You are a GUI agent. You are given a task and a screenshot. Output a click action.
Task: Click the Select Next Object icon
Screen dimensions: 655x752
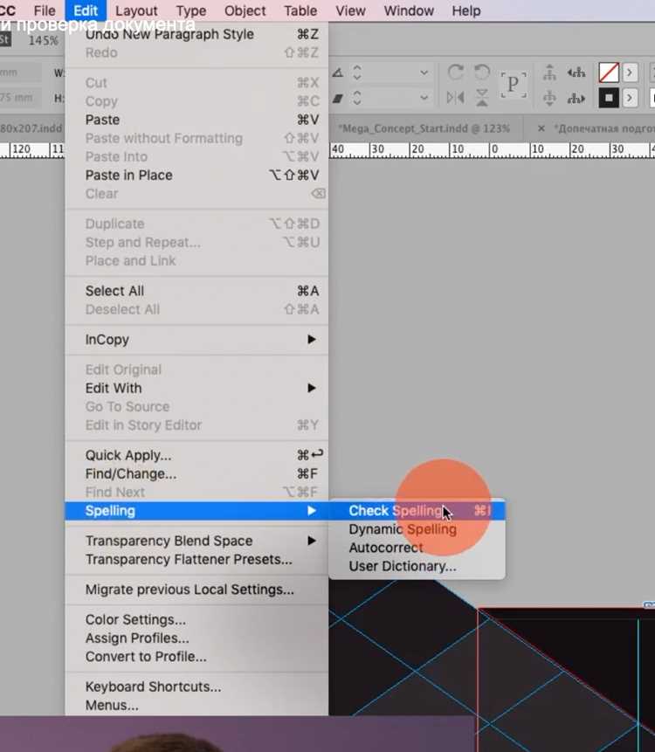click(x=576, y=99)
